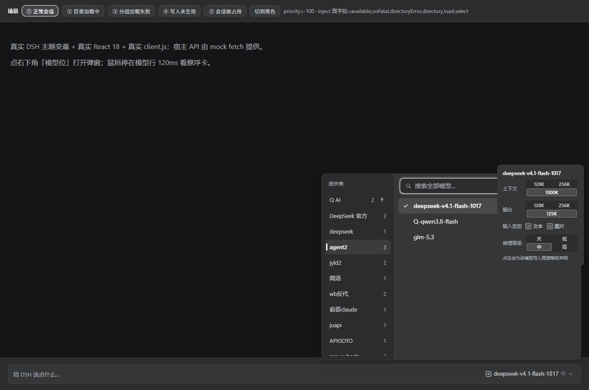Select the Q AI provider row
Screen dimensions: 589x390
(x=357, y=200)
